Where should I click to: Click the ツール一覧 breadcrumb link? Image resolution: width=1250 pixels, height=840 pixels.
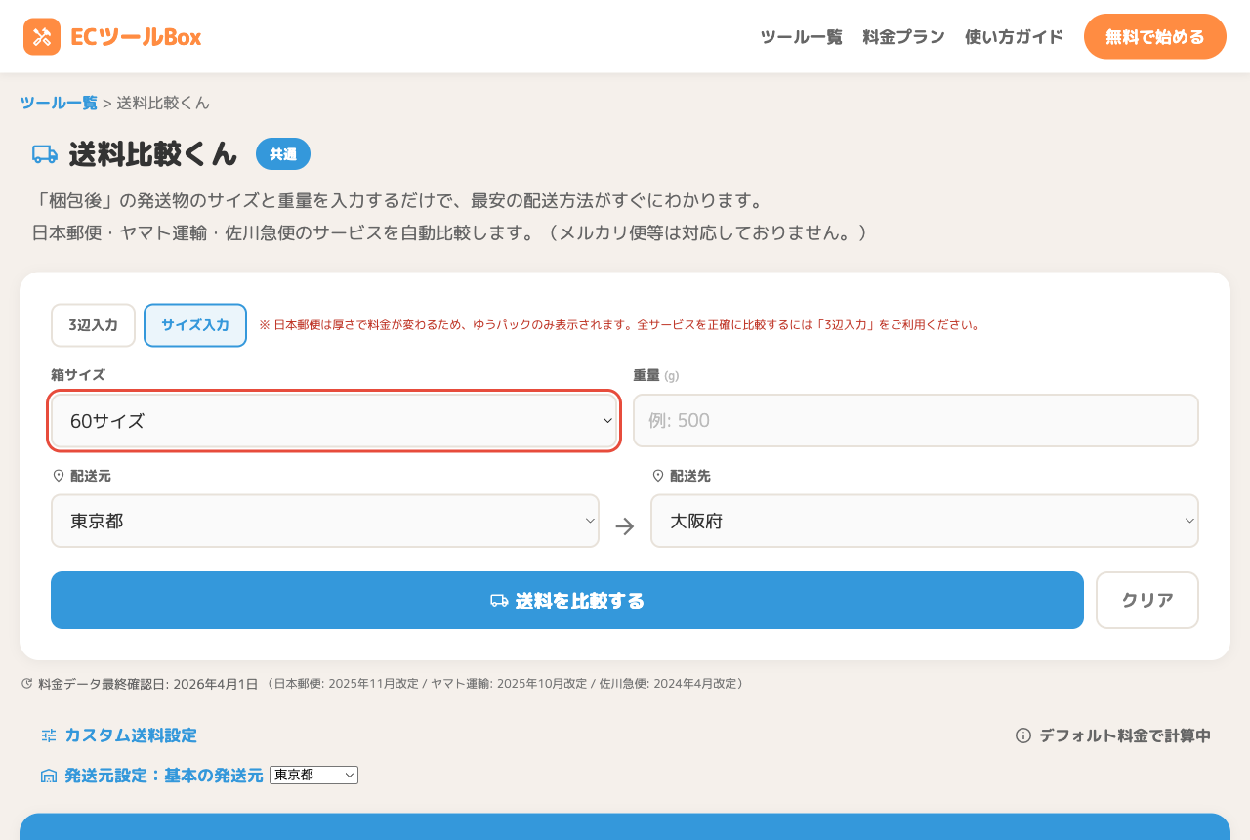[59, 103]
